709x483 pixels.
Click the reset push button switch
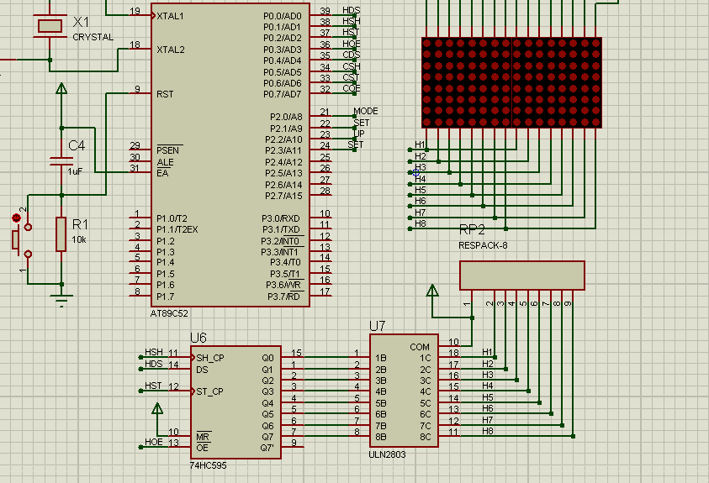[x=22, y=240]
